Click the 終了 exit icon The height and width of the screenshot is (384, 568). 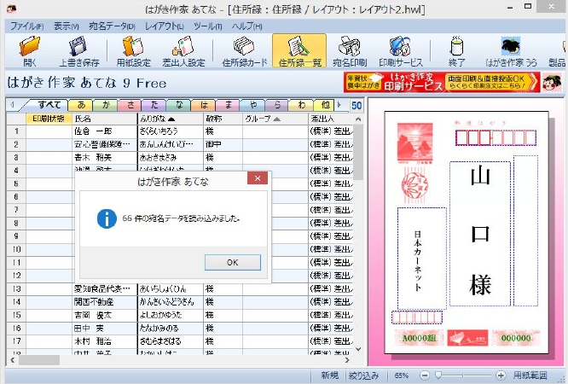(x=456, y=47)
